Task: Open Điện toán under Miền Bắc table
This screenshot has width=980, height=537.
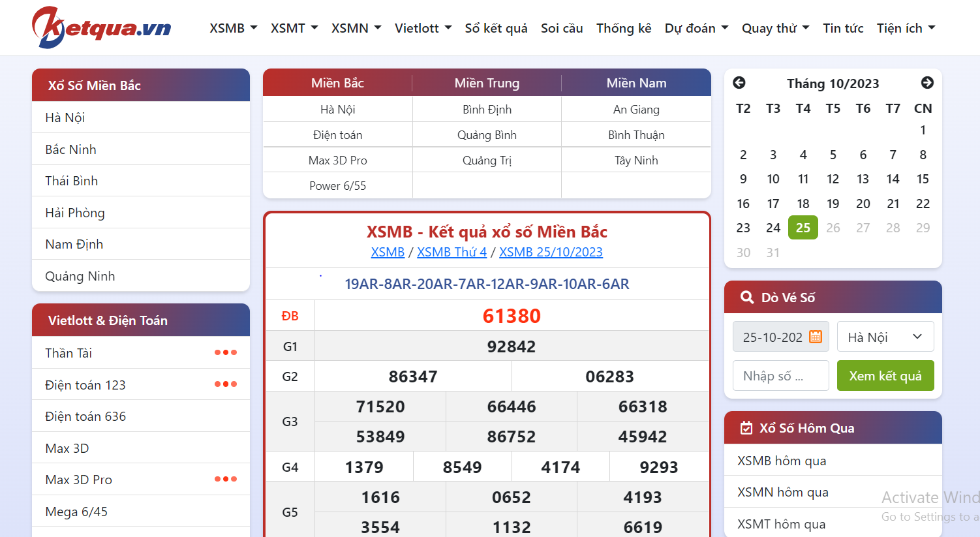Action: (337, 135)
